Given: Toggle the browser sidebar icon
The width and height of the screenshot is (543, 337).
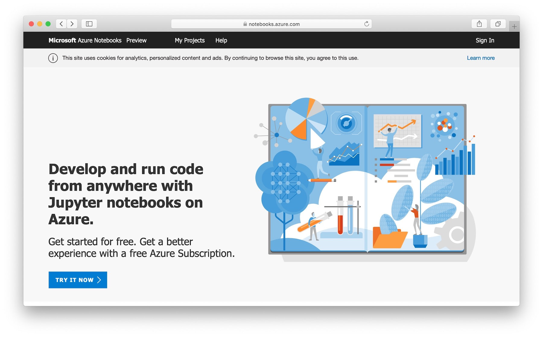Looking at the screenshot, I should point(89,24).
